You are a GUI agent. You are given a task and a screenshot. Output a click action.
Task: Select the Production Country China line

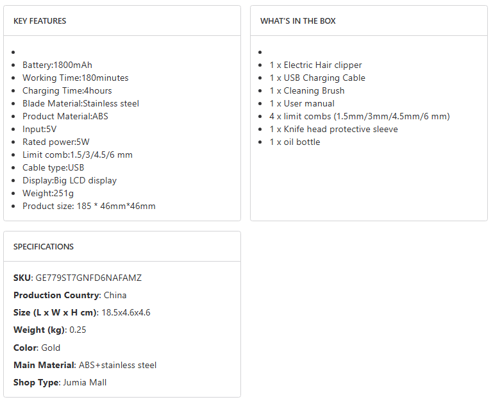click(70, 295)
